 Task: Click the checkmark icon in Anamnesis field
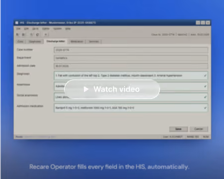205,87
